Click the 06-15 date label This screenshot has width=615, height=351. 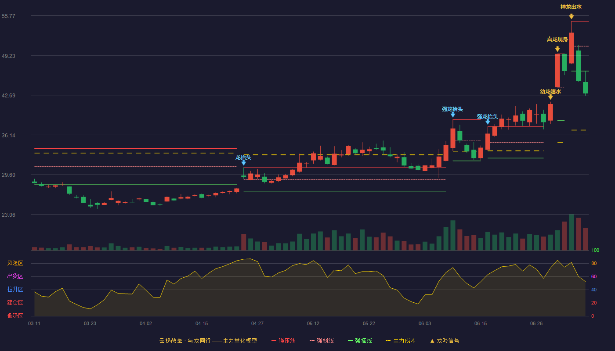(x=481, y=323)
